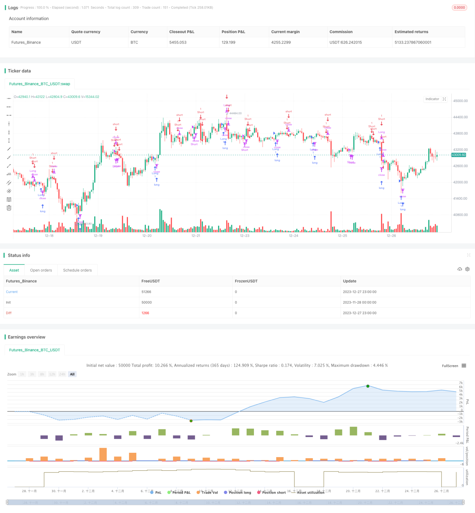Screen dimensions: 475x513
Task: Click the time range navigator slider
Action: [235, 502]
